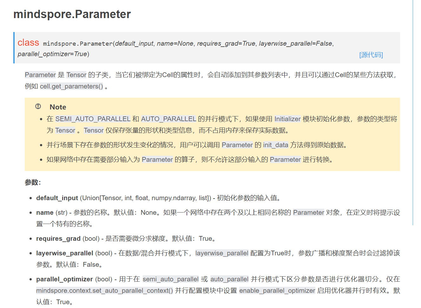Click the bold requires_grad parameter name

click(58, 239)
